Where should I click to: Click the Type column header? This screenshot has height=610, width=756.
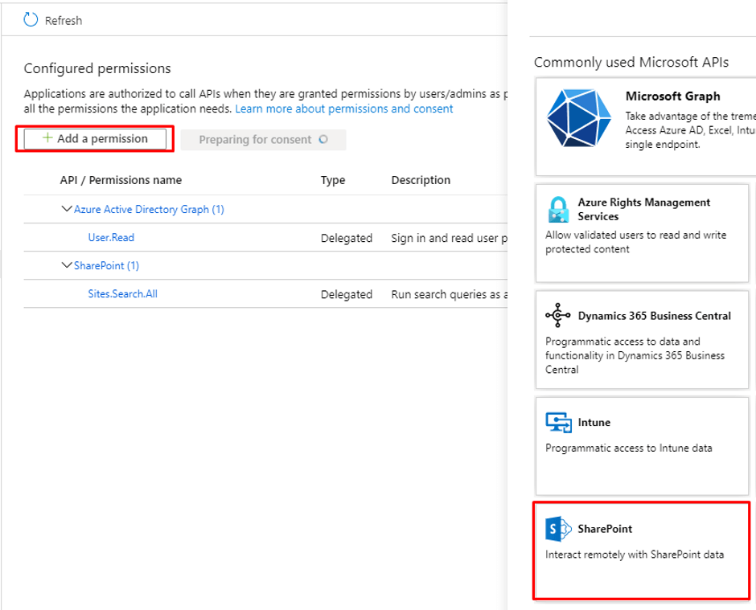pyautogui.click(x=333, y=180)
